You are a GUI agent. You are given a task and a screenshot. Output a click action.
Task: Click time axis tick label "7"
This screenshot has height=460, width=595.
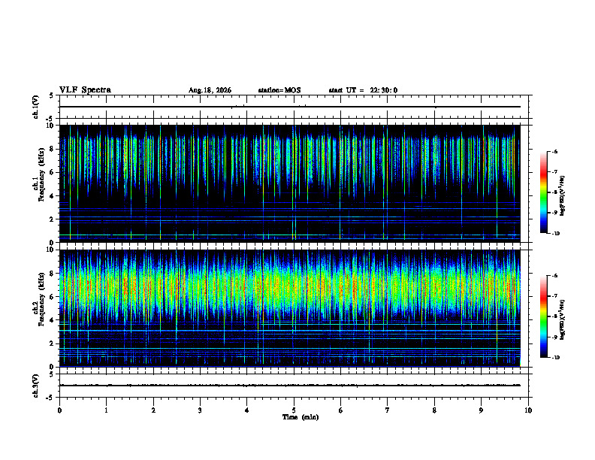[x=388, y=410]
